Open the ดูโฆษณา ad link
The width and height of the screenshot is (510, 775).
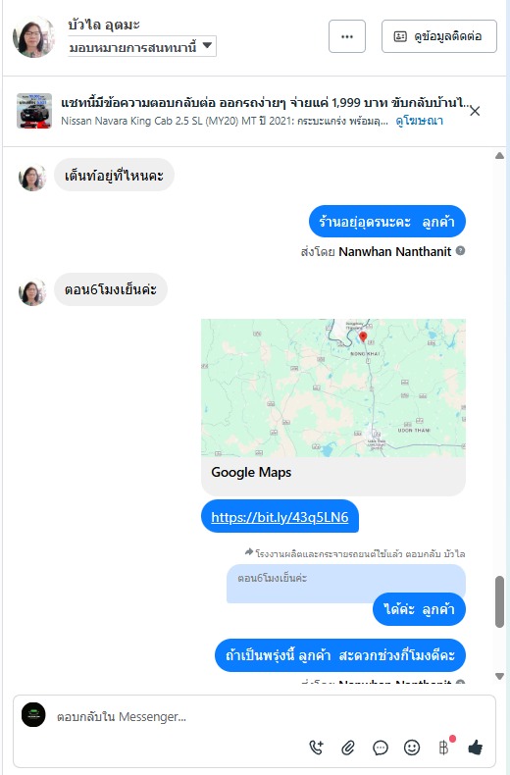(419, 121)
